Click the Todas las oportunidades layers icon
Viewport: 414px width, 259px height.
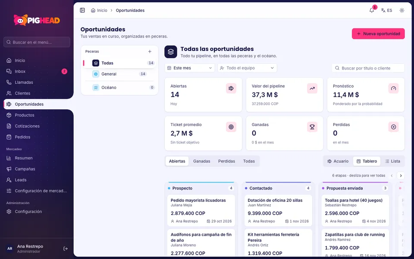point(171,51)
